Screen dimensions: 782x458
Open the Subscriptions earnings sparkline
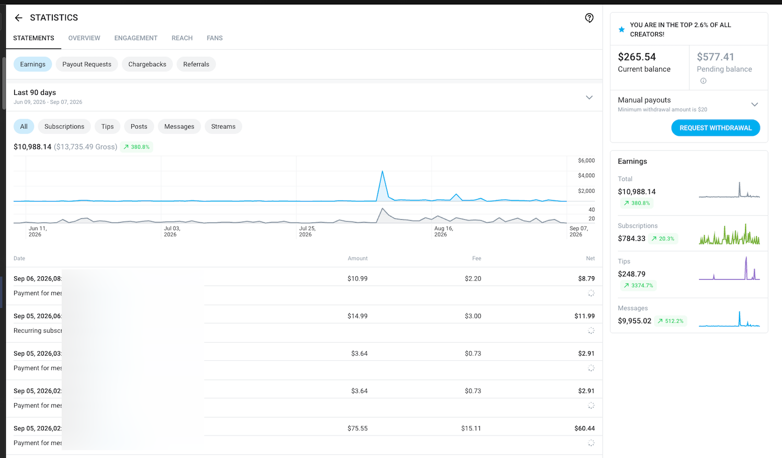click(x=729, y=234)
